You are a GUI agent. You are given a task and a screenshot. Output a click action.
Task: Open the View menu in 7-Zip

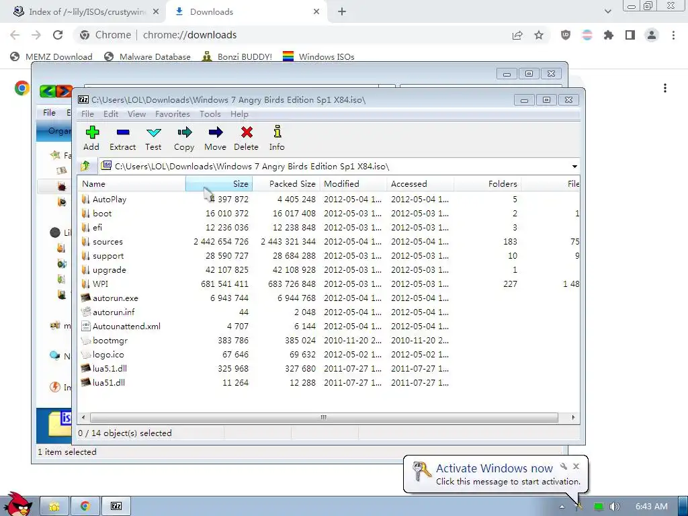point(136,114)
